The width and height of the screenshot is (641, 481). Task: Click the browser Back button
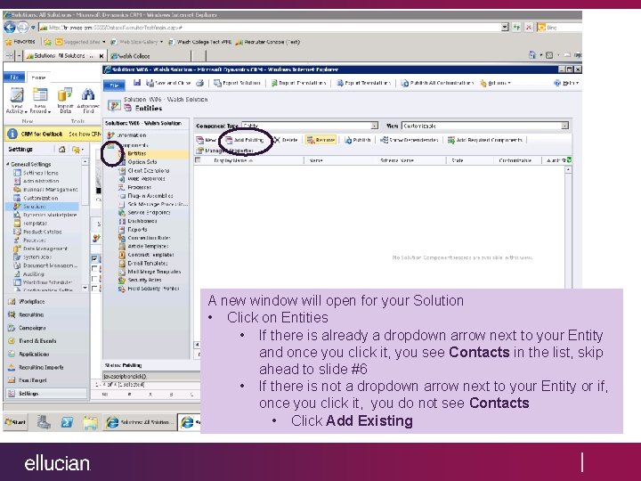[x=10, y=28]
